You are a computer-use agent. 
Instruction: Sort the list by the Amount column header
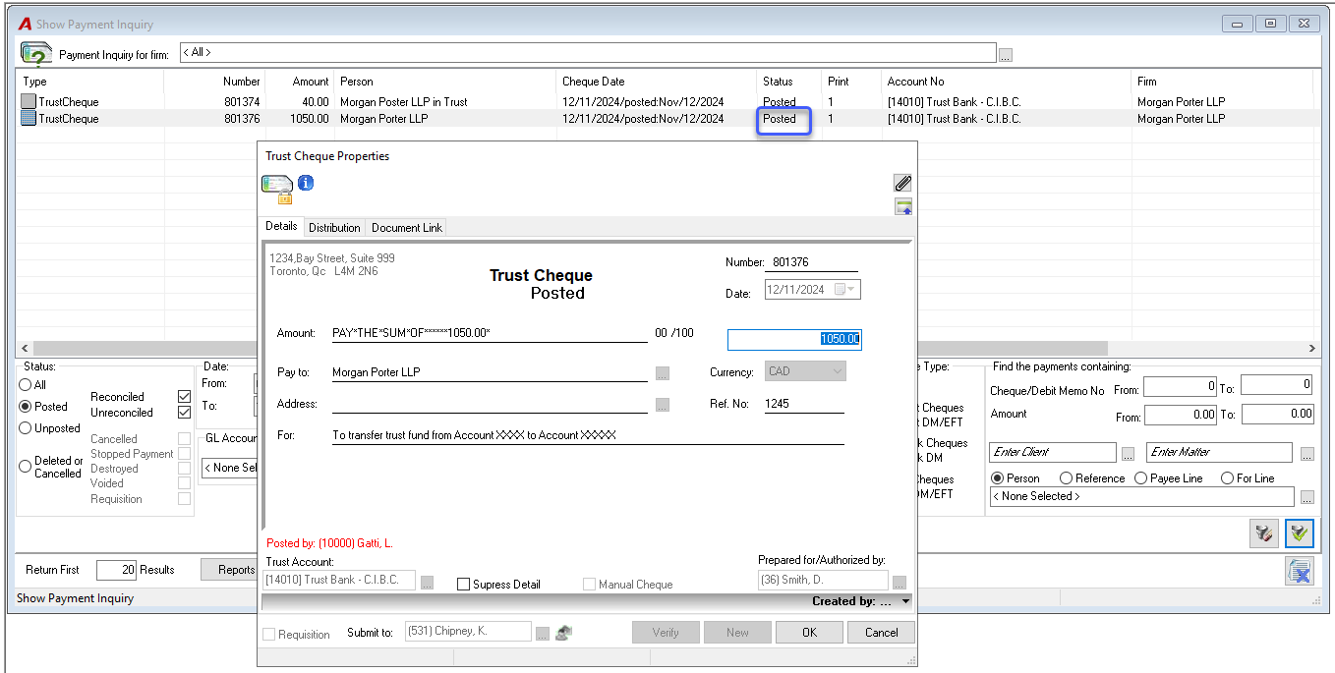click(299, 82)
